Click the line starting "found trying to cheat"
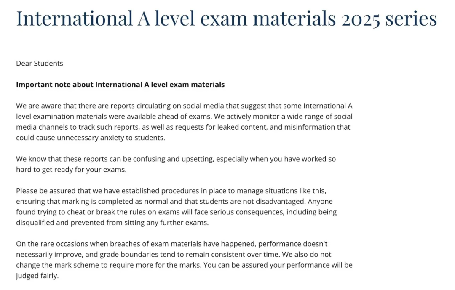 pyautogui.click(x=176, y=212)
